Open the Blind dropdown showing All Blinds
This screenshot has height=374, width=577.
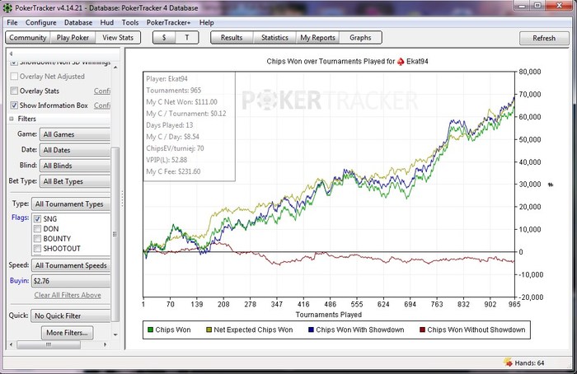pyautogui.click(x=75, y=166)
